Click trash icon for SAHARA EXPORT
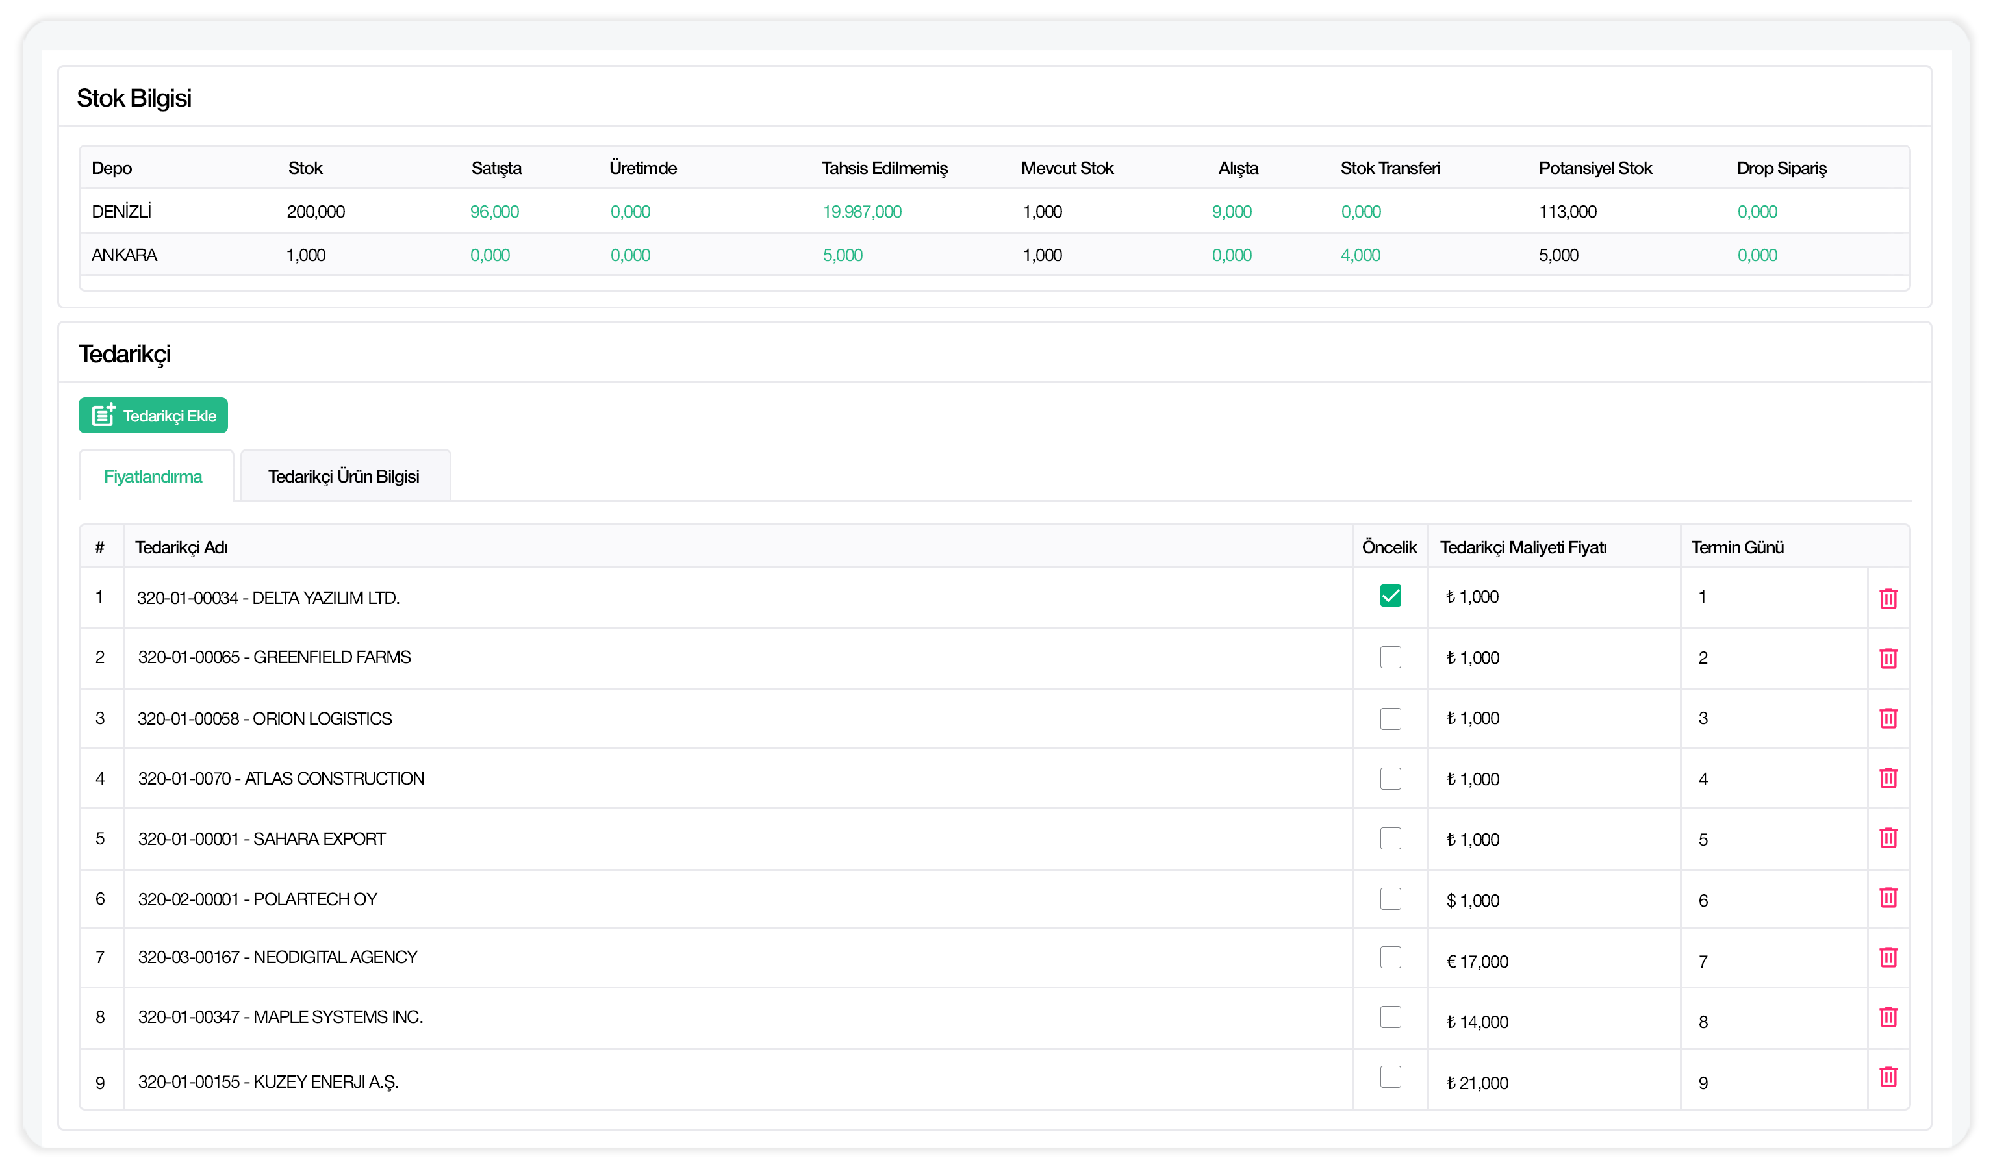 [1888, 838]
